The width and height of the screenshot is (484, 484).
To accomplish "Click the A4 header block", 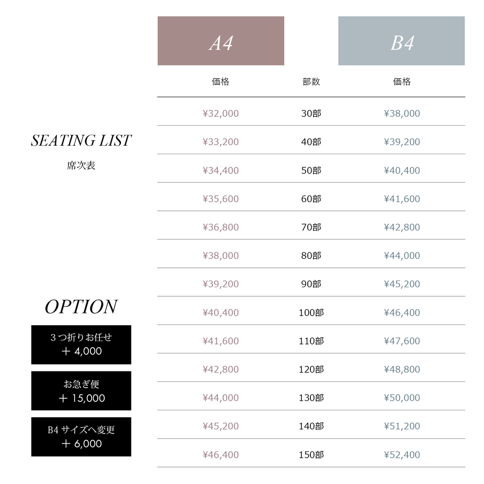I will pyautogui.click(x=221, y=41).
